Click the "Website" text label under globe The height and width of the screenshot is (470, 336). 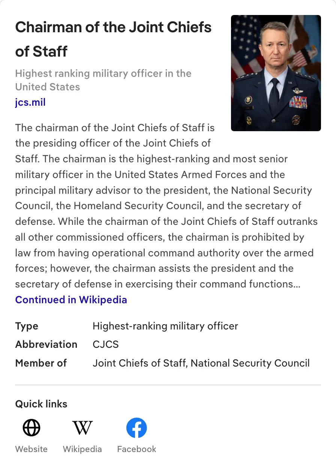tap(31, 449)
